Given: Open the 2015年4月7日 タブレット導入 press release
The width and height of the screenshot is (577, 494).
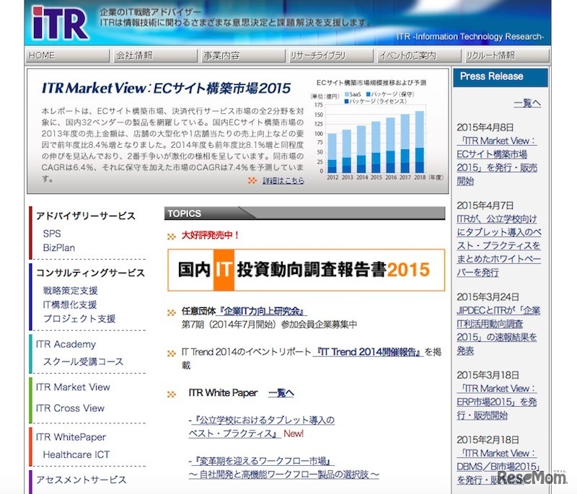Looking at the screenshot, I should 498,246.
